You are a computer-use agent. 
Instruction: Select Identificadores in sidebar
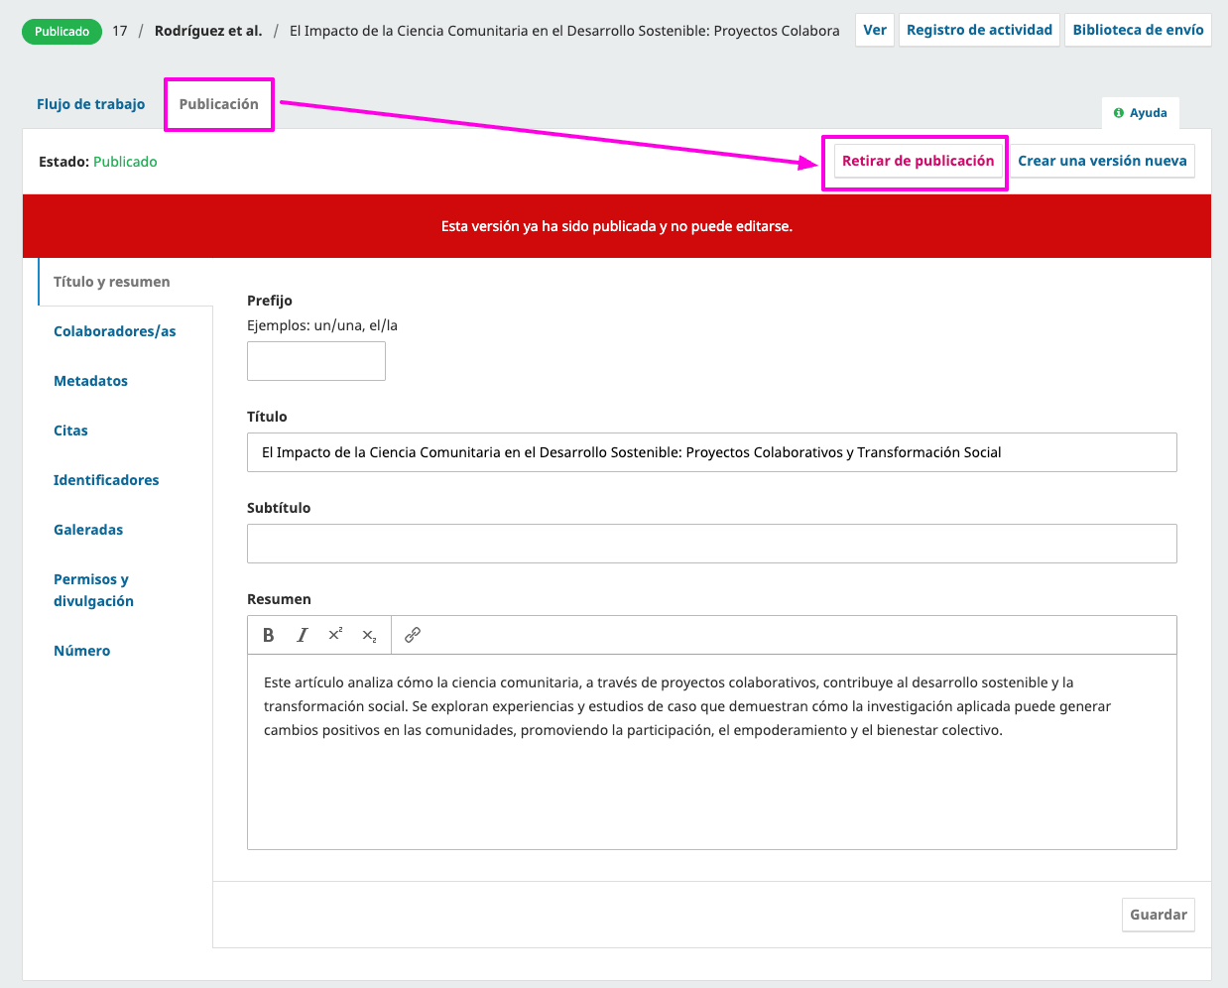[106, 480]
